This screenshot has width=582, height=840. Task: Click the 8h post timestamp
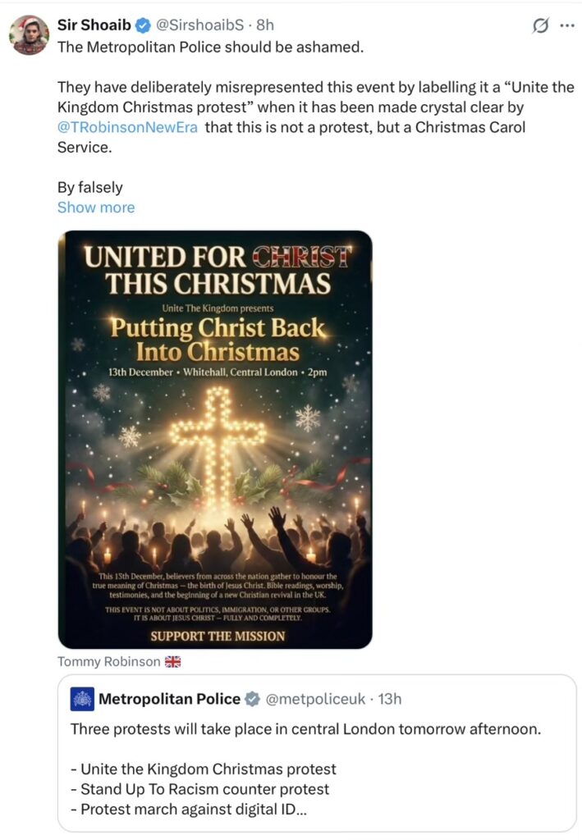[264, 25]
